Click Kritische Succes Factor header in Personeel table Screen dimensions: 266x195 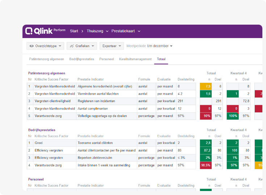coord(51,186)
